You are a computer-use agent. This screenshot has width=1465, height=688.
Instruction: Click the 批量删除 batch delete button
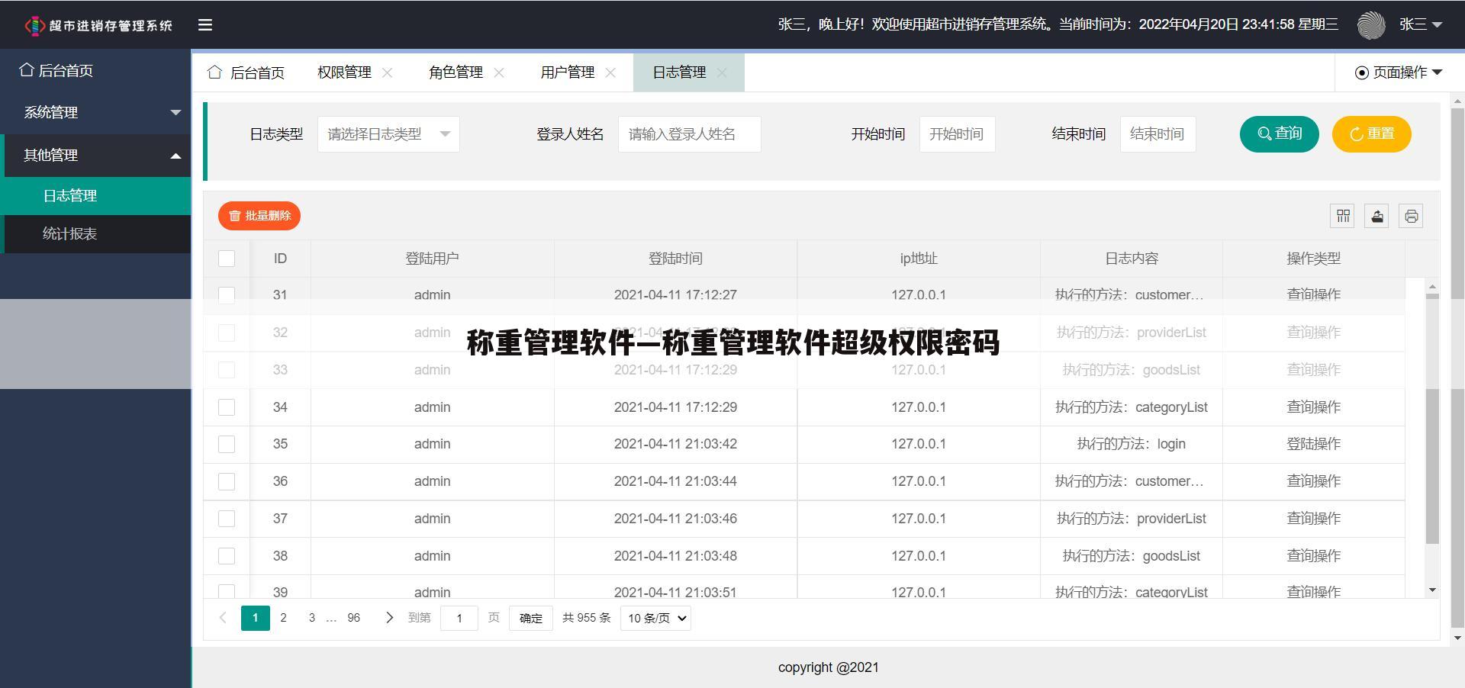pos(259,216)
